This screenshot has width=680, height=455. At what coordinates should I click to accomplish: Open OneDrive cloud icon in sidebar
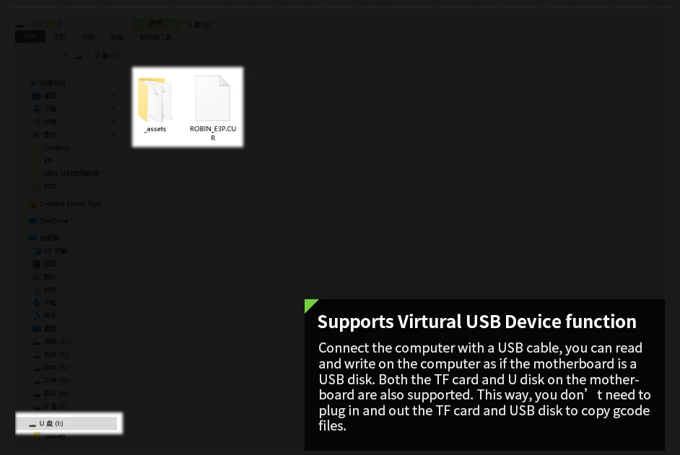coord(32,221)
